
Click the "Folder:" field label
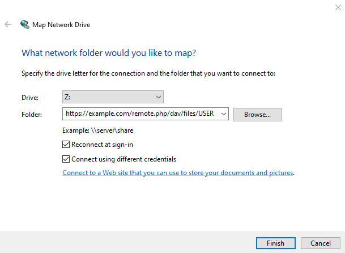point(32,115)
